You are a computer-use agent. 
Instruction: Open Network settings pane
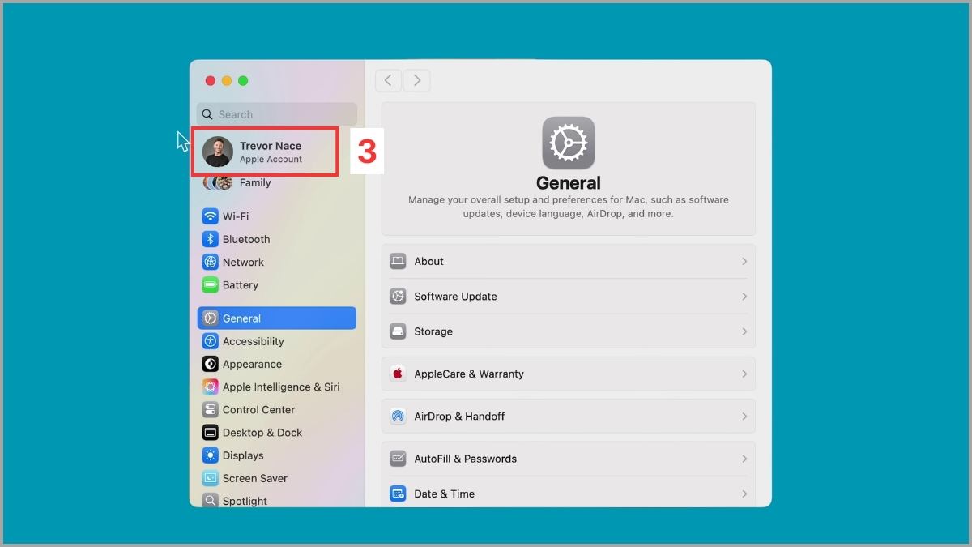(x=276, y=262)
